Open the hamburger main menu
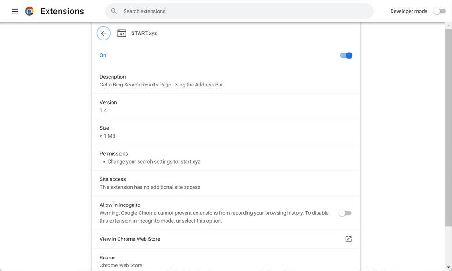 click(15, 11)
